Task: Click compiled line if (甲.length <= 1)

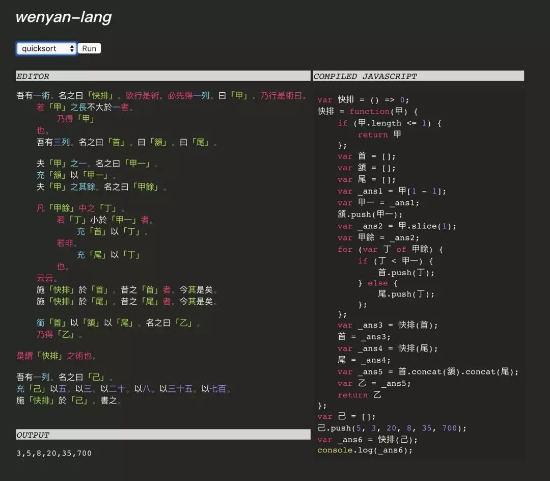Action: (390, 123)
